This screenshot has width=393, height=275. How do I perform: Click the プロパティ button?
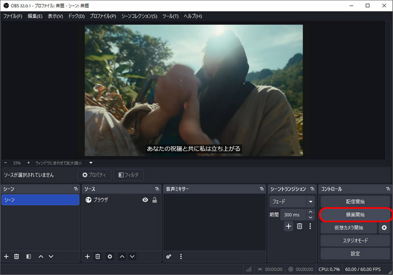tap(94, 175)
